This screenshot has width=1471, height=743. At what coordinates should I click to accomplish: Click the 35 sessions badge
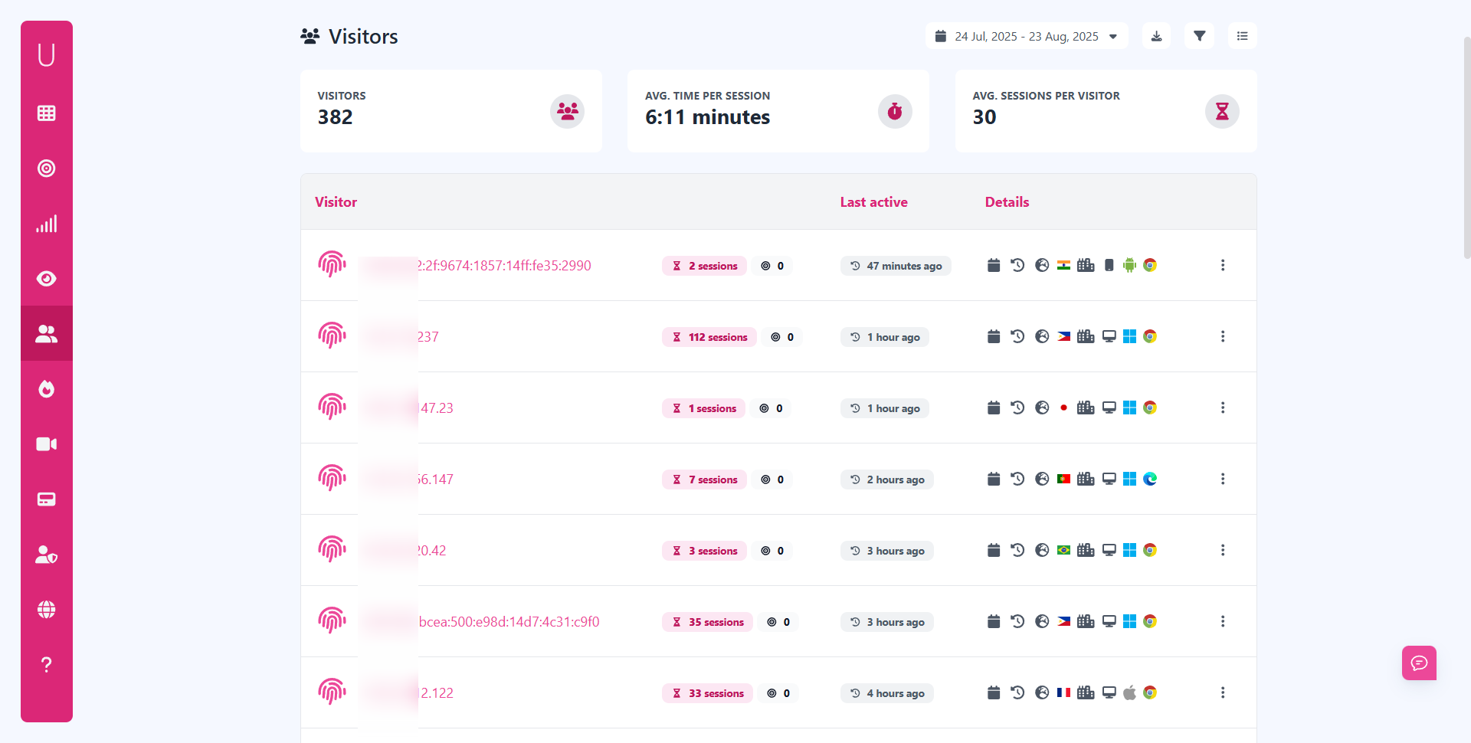[706, 621]
